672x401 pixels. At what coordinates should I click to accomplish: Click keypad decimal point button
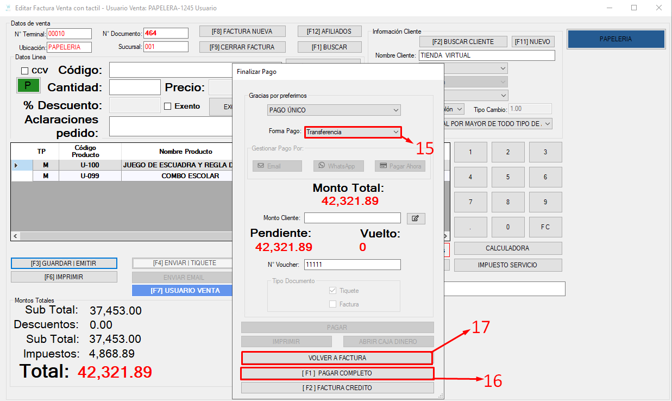pyautogui.click(x=470, y=227)
